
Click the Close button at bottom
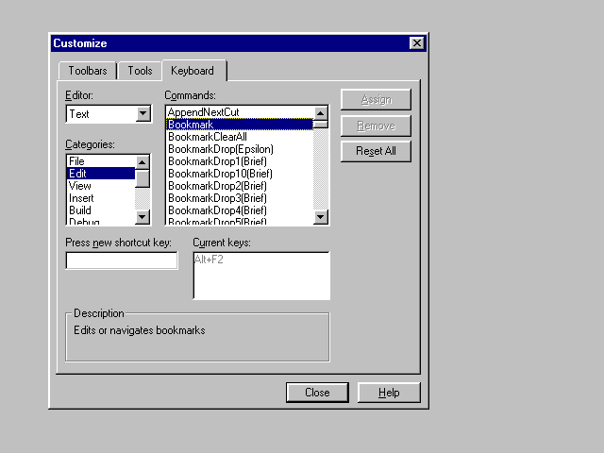(317, 393)
